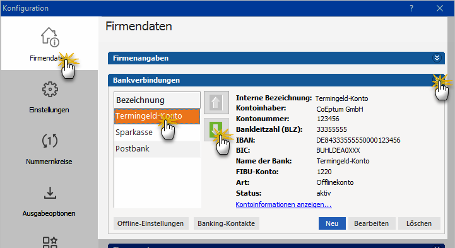Click the Bezeichnung column header
This screenshot has height=248, width=455.
157,100
